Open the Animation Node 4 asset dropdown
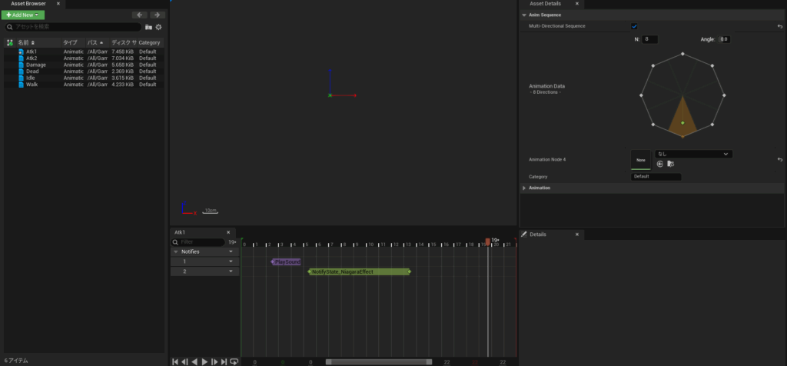 (x=692, y=154)
